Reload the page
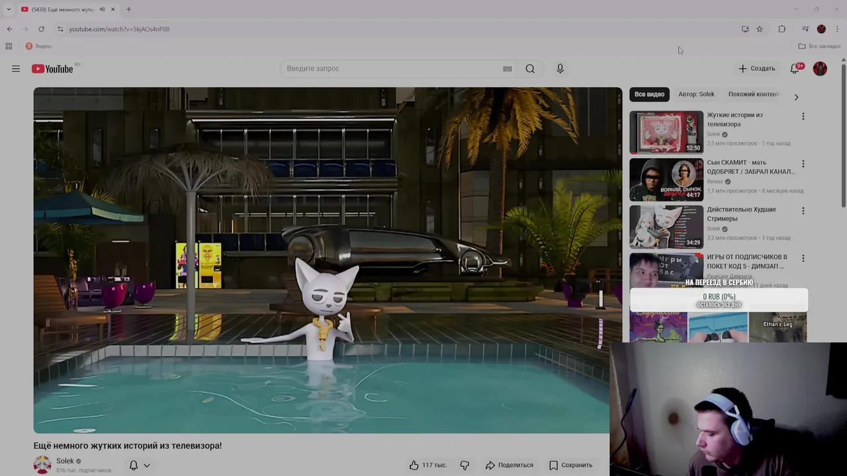847x476 pixels. tap(41, 29)
